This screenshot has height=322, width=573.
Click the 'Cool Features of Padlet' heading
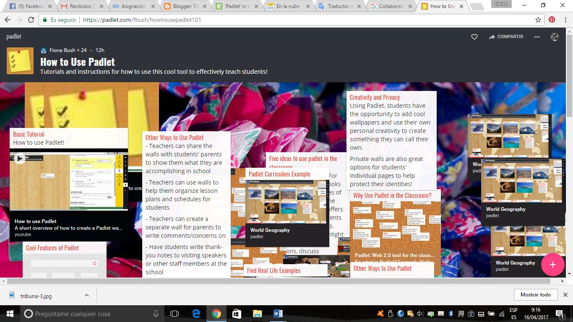[x=52, y=248]
